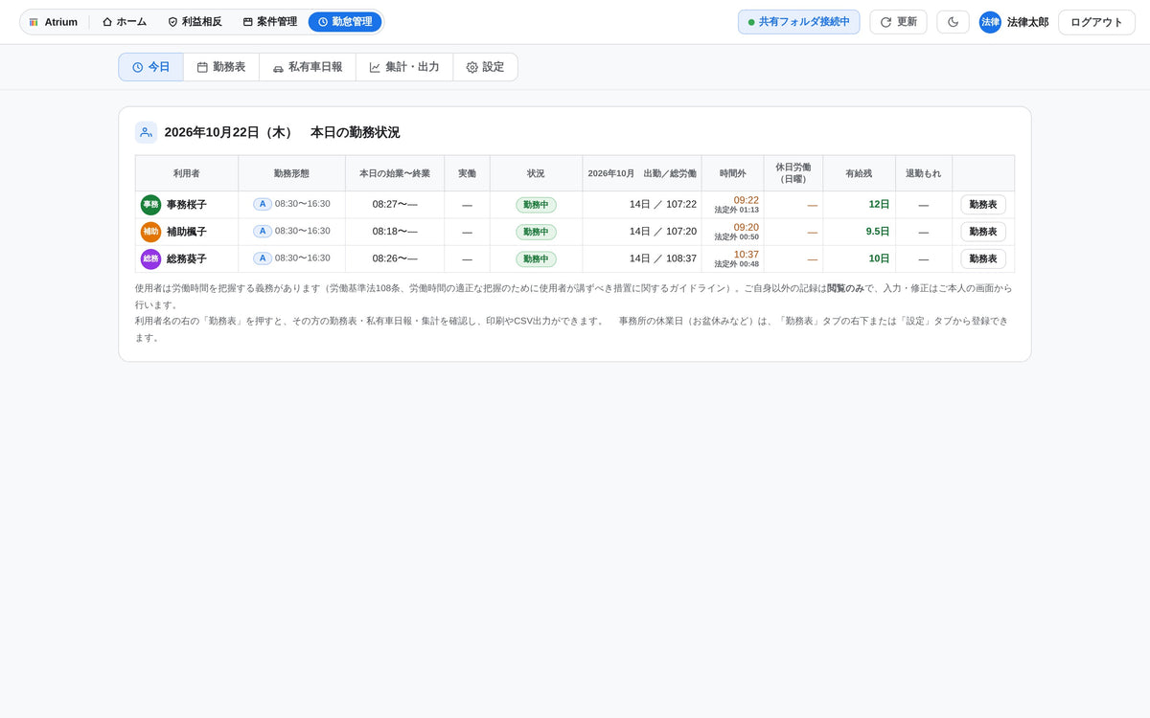The height and width of the screenshot is (718, 1150).
Task: Click the 08:18〜― start time cell
Action: (x=395, y=232)
